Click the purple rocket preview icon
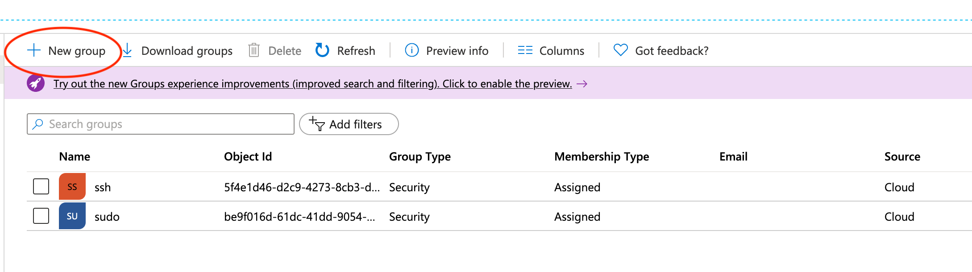Screen dimensions: 972x272 click(x=36, y=83)
